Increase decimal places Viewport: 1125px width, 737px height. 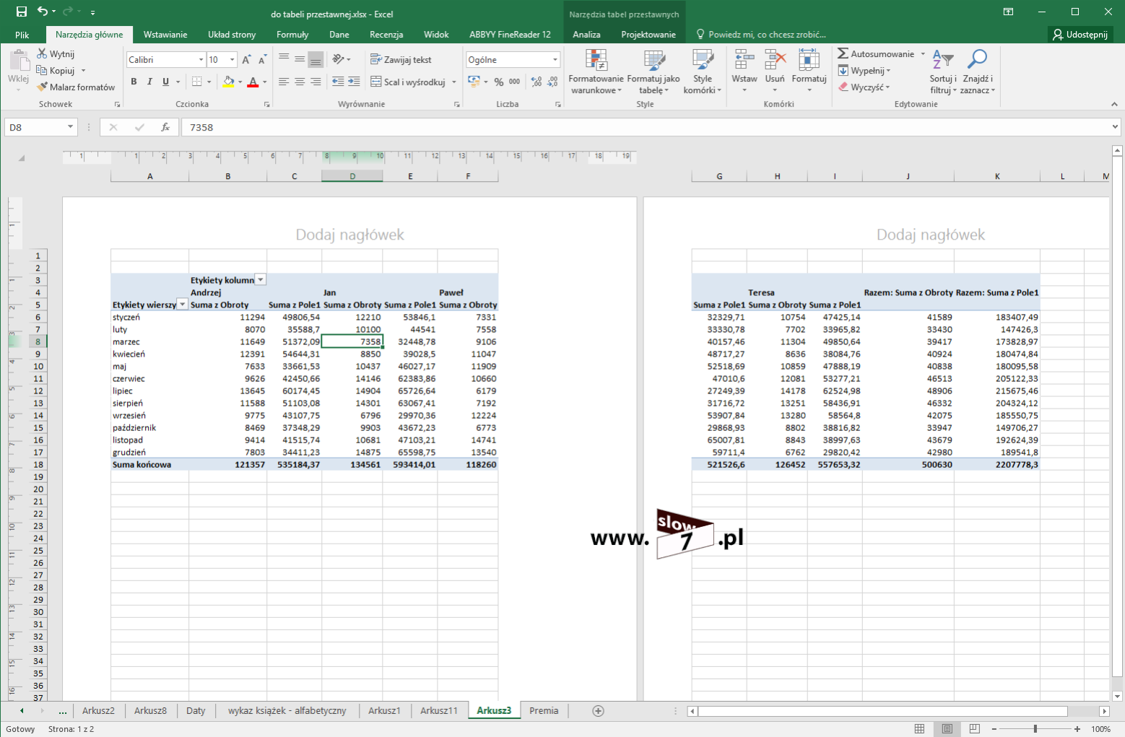coord(537,82)
